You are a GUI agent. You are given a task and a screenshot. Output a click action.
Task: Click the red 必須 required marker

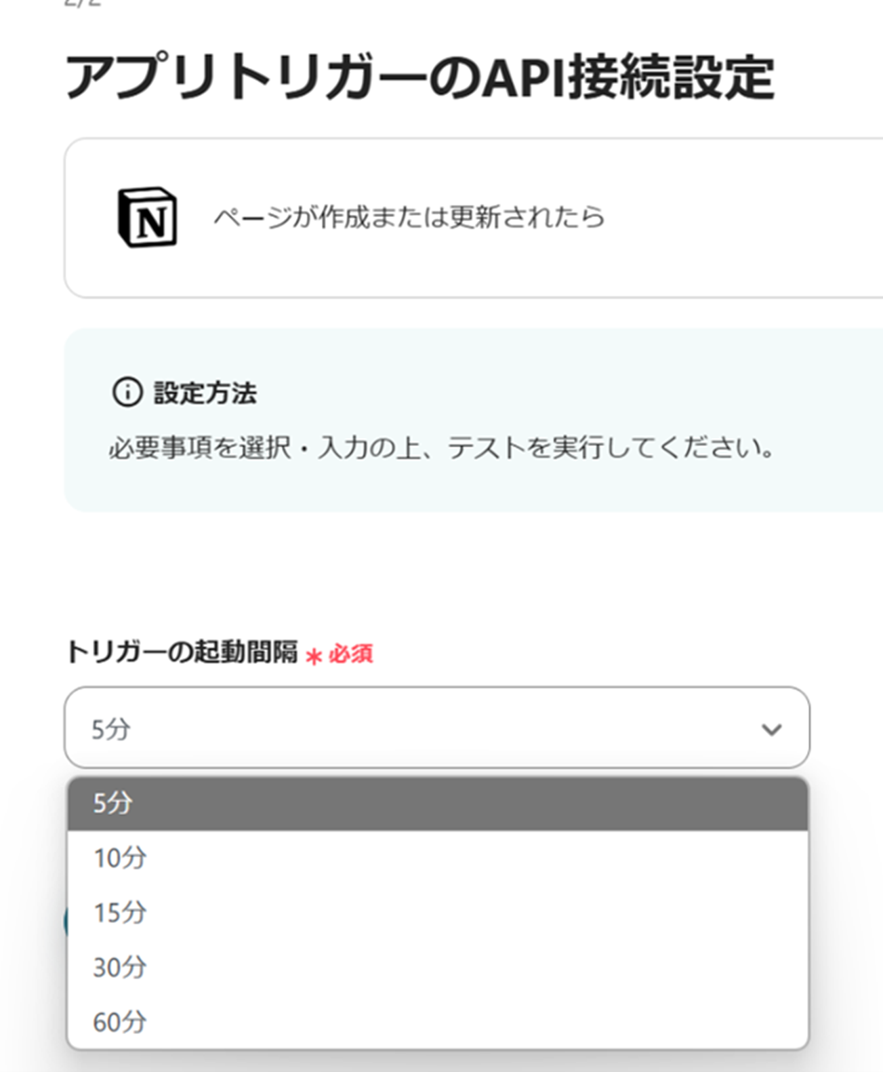[351, 654]
